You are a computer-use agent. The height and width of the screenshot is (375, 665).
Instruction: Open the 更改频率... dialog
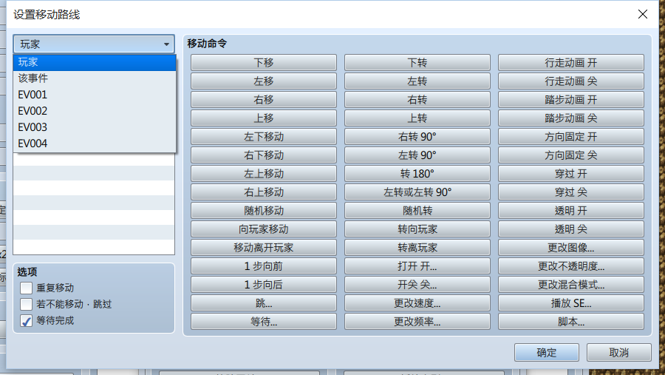point(417,322)
